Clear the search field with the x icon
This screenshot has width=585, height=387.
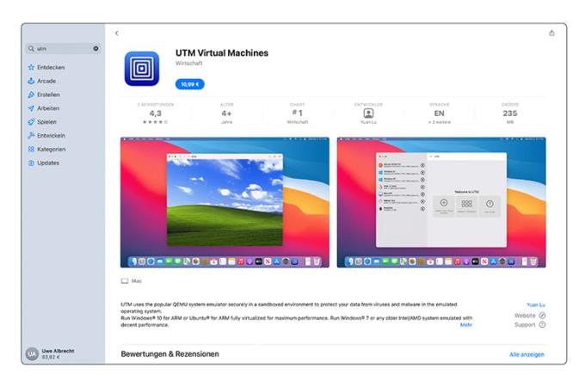[x=95, y=48]
